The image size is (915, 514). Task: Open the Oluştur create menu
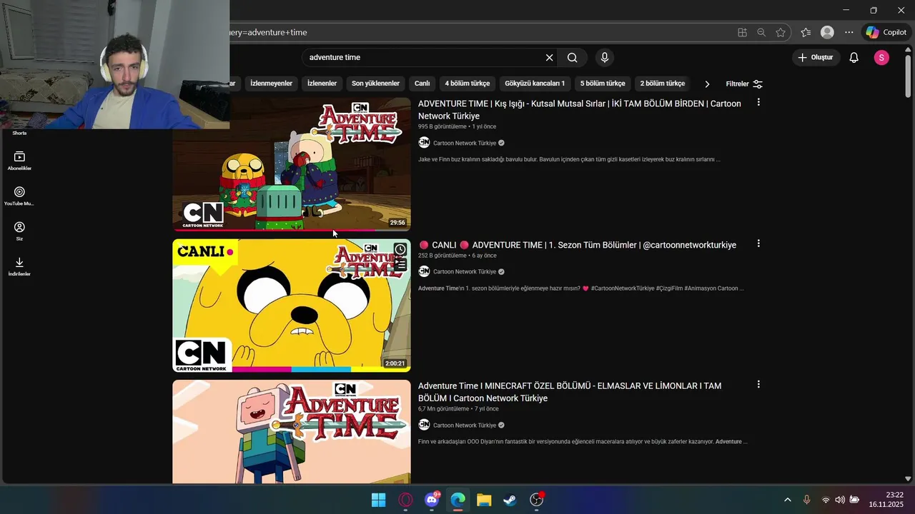click(816, 58)
